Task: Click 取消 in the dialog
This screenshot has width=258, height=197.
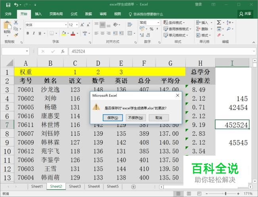Action: point(159,118)
